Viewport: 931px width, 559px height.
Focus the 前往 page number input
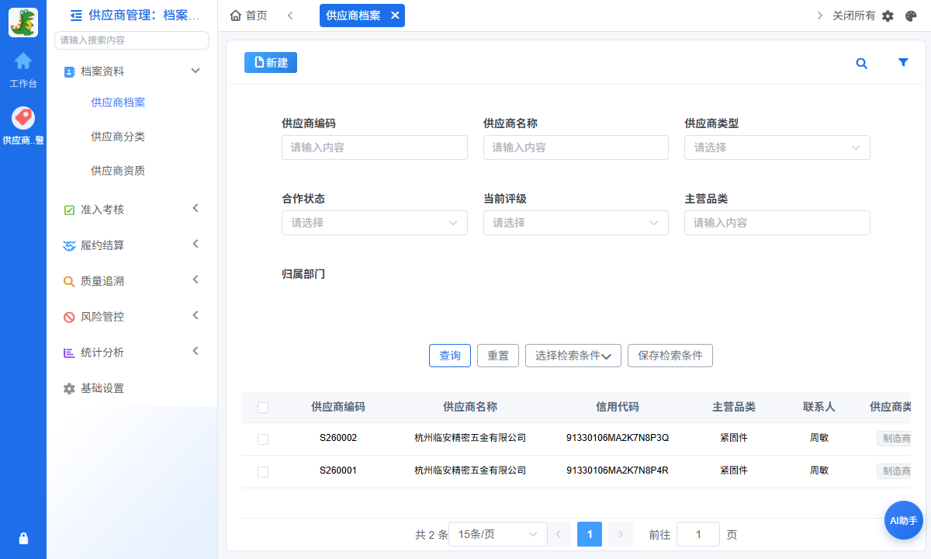point(698,534)
